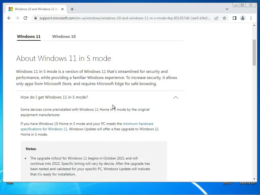Click the browser forward arrow
Image resolution: width=260 pixels, height=195 pixels.
(17, 18)
